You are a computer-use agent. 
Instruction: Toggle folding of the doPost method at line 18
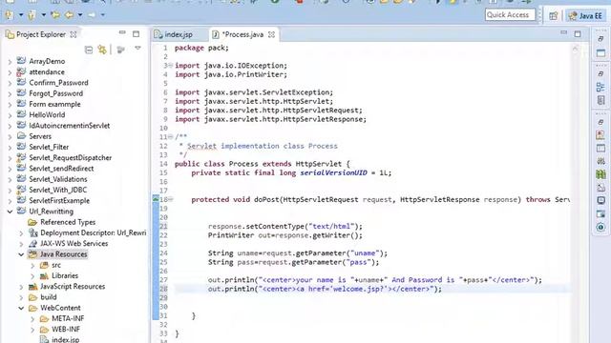tap(170, 199)
